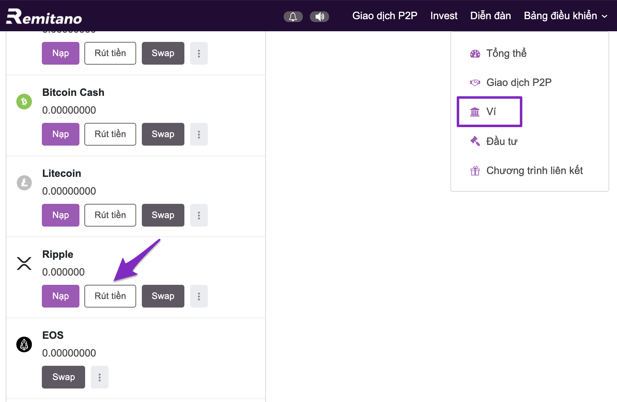Open Chương trình liên kết gift item
The image size is (617, 402).
[534, 170]
